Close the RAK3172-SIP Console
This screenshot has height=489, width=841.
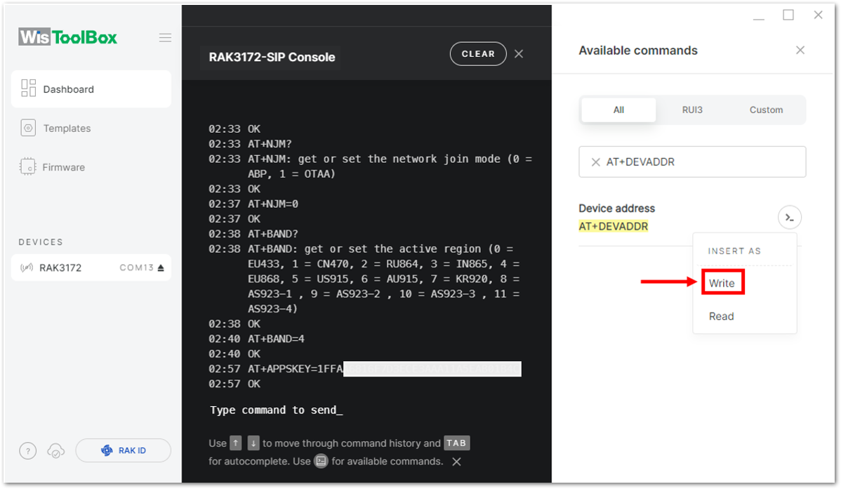519,53
